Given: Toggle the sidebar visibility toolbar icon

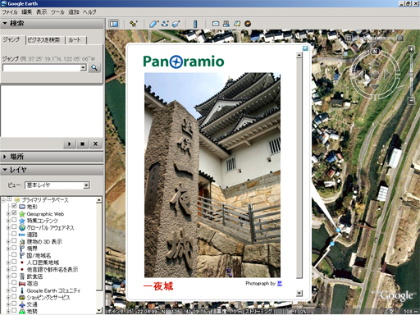Looking at the screenshot, I should [114, 24].
